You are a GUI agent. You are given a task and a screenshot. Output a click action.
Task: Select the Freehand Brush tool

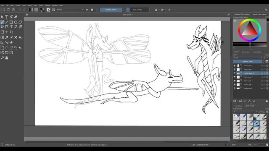pos(2,22)
